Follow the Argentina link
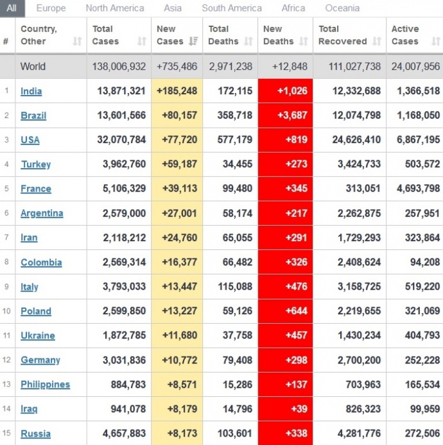 point(42,213)
